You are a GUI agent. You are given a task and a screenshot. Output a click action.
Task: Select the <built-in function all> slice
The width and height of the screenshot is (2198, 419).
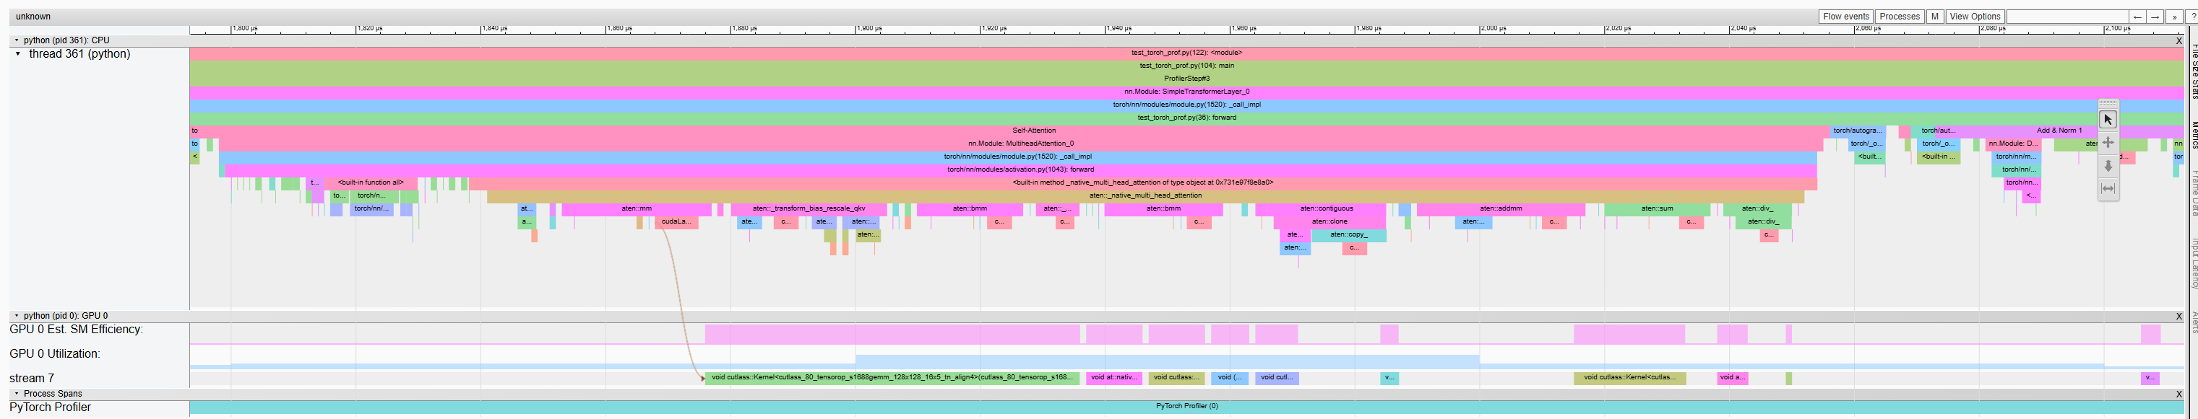click(371, 182)
